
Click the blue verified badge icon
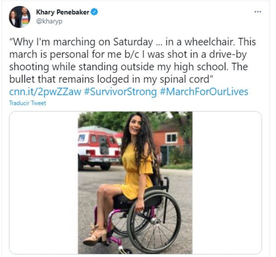(x=94, y=12)
